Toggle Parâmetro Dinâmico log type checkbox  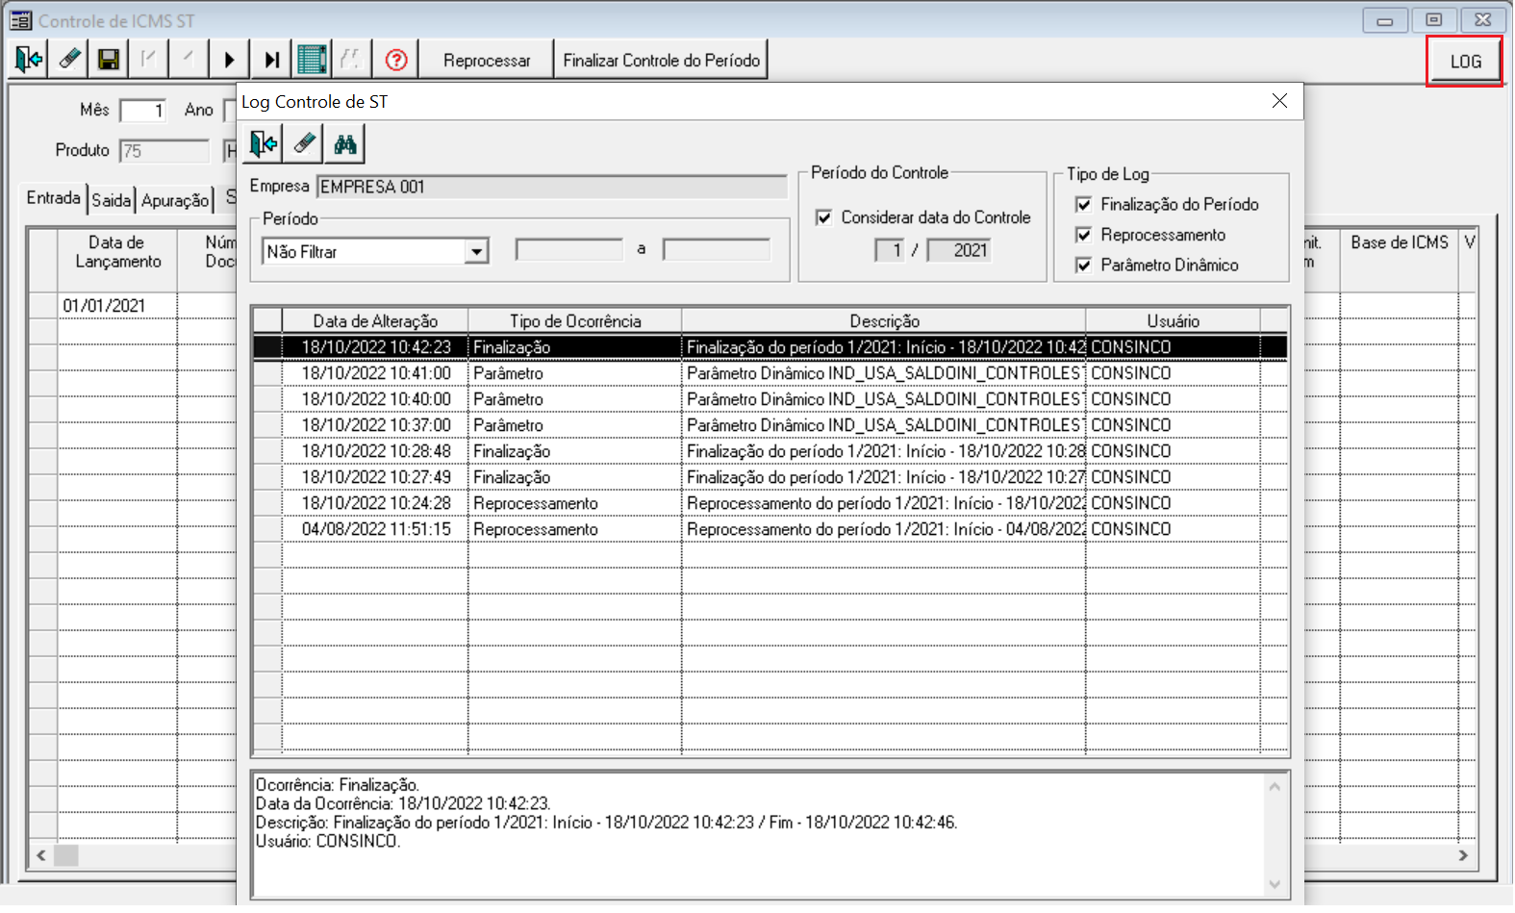(1083, 265)
